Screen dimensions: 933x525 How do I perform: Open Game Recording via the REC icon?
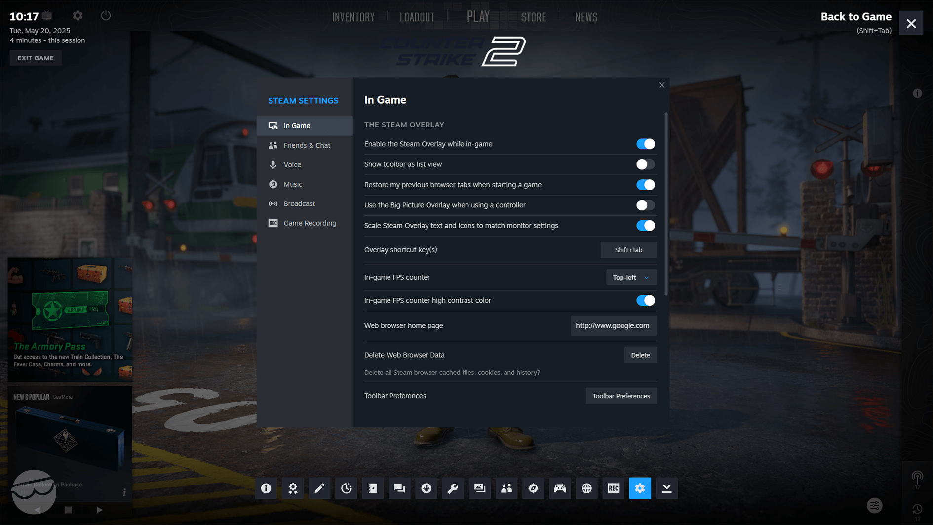(613, 488)
